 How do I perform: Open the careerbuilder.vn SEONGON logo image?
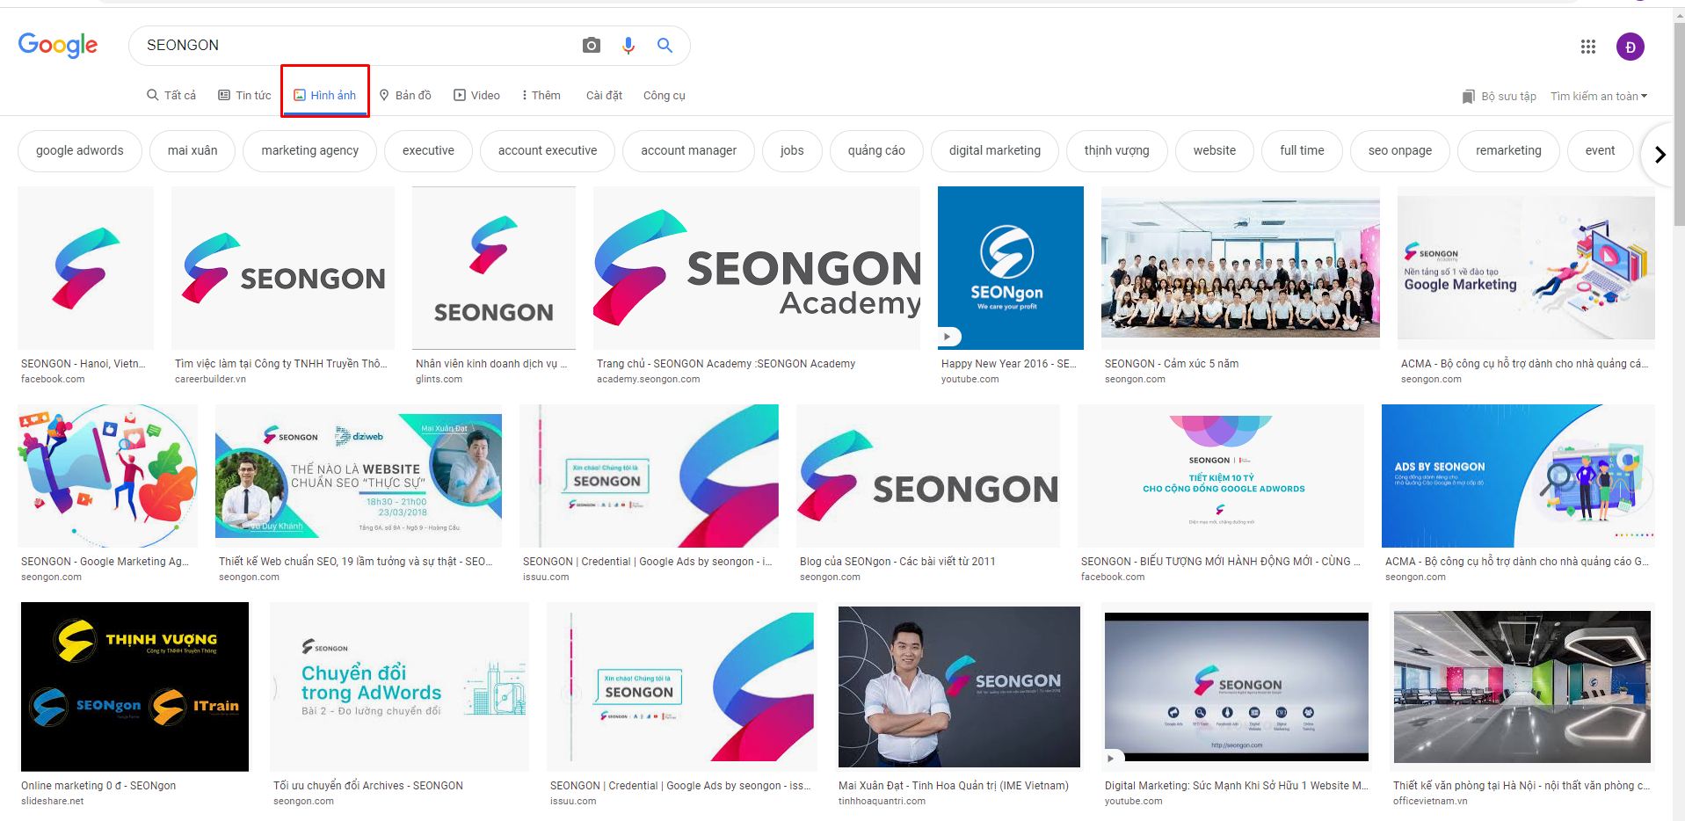283,268
